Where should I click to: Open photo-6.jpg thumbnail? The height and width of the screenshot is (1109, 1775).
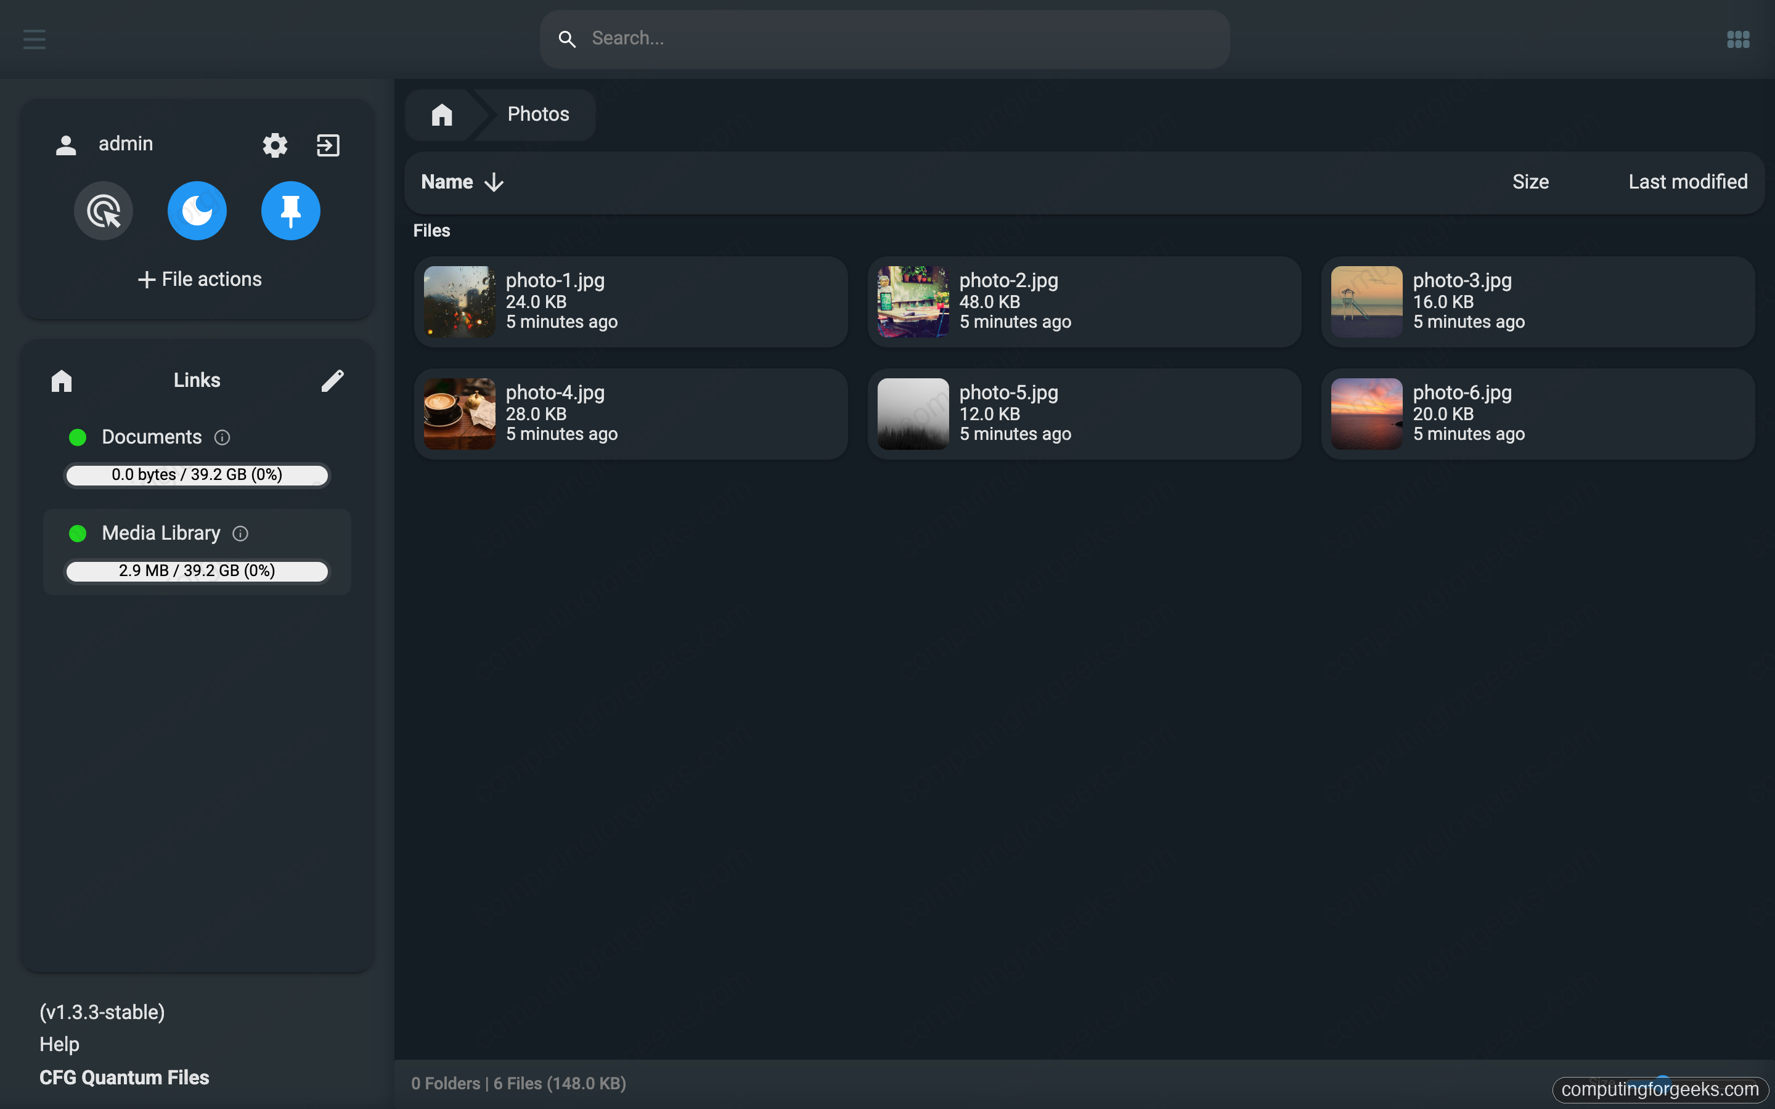[1366, 413]
